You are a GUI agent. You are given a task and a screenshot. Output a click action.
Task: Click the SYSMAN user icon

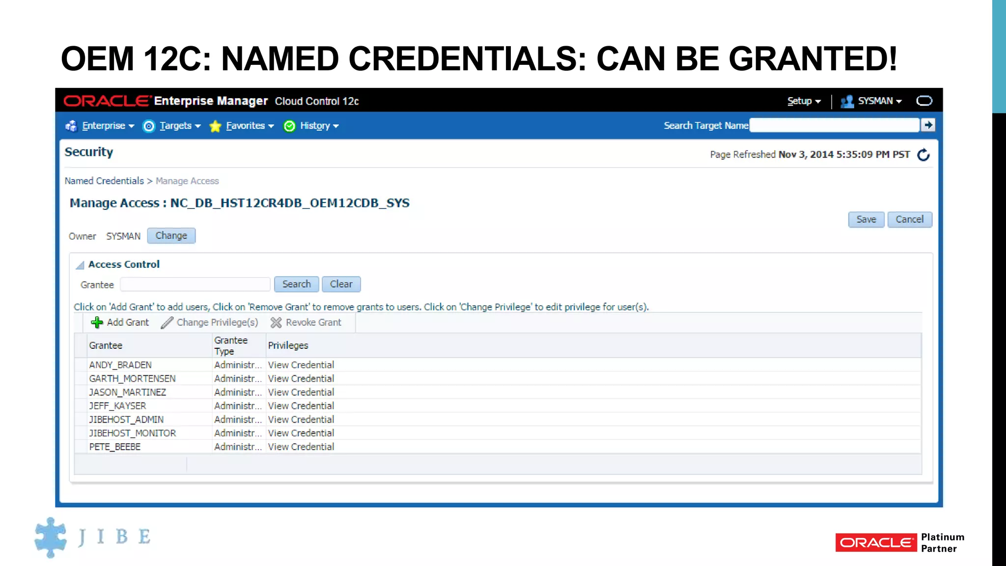(x=847, y=101)
